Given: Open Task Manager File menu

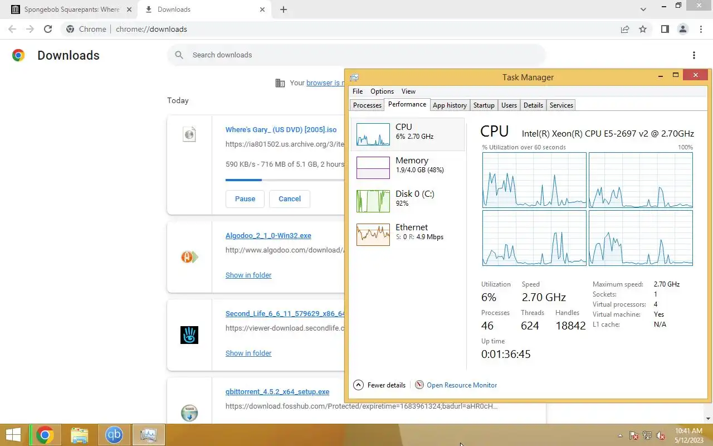Looking at the screenshot, I should 358,91.
